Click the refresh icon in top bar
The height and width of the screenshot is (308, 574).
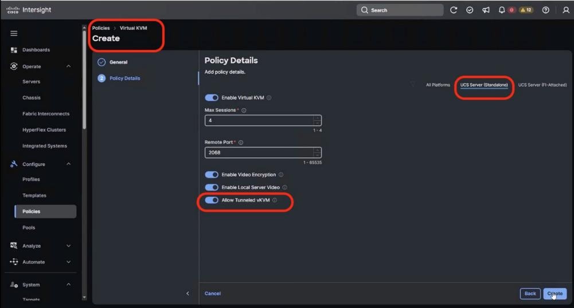(x=454, y=10)
